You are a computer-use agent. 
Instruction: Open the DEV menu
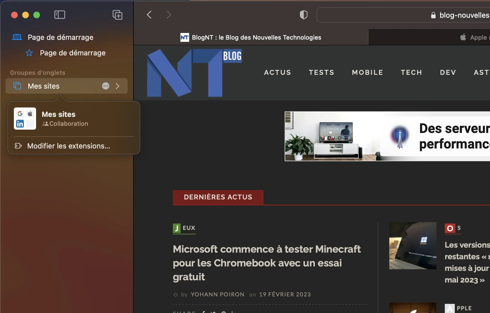point(448,72)
